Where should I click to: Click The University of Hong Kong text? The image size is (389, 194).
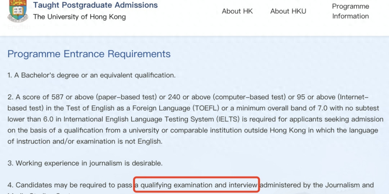[x=79, y=17]
